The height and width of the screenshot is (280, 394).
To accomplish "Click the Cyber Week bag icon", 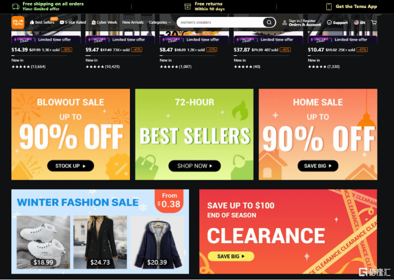I will coord(93,22).
